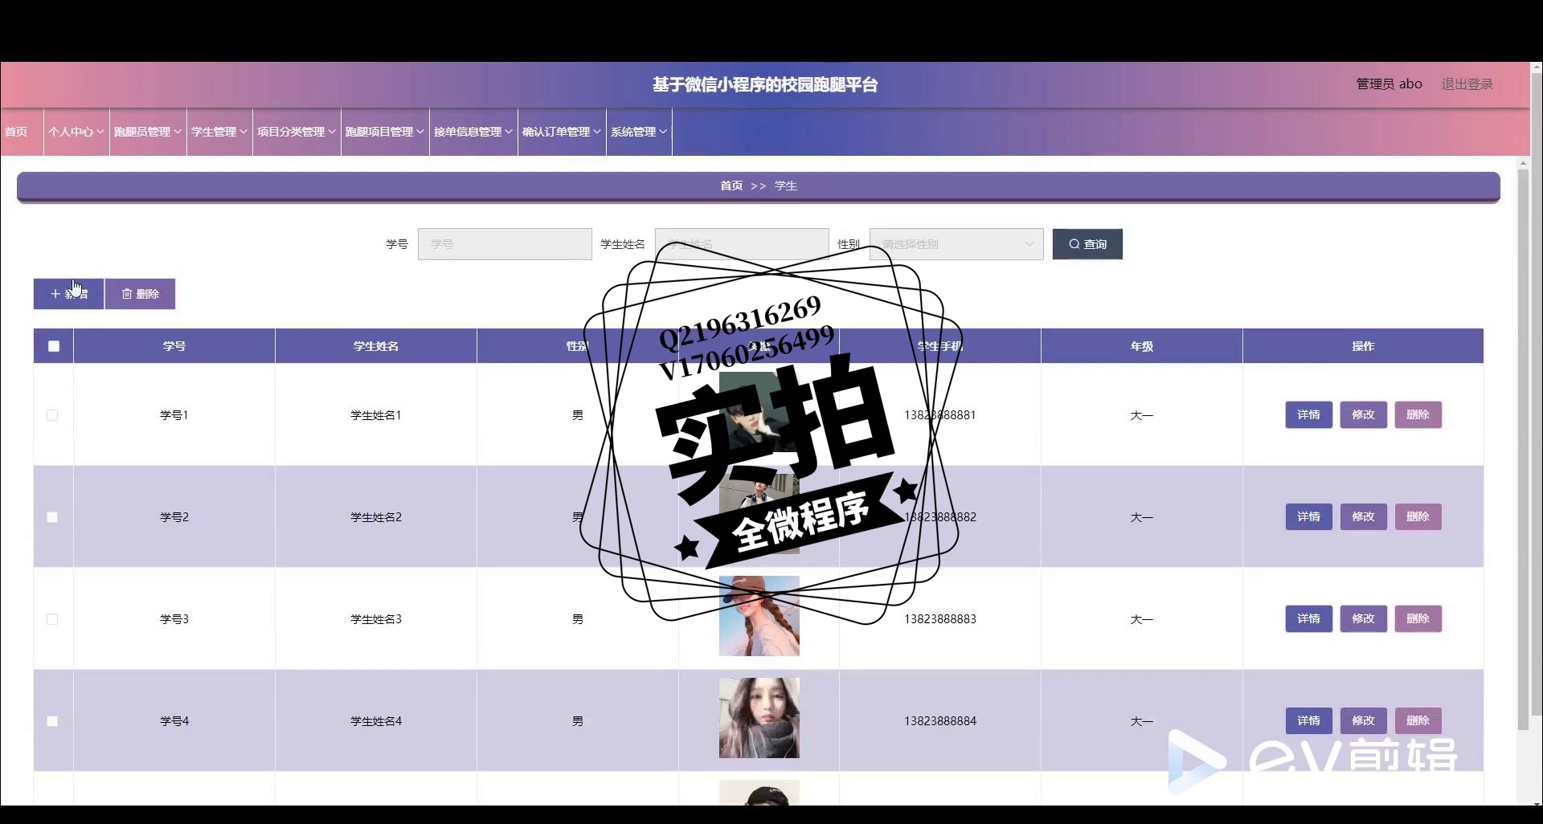Screen dimensions: 1543x824
Task: Toggle the select-all checkbox in header
Action: tap(54, 346)
